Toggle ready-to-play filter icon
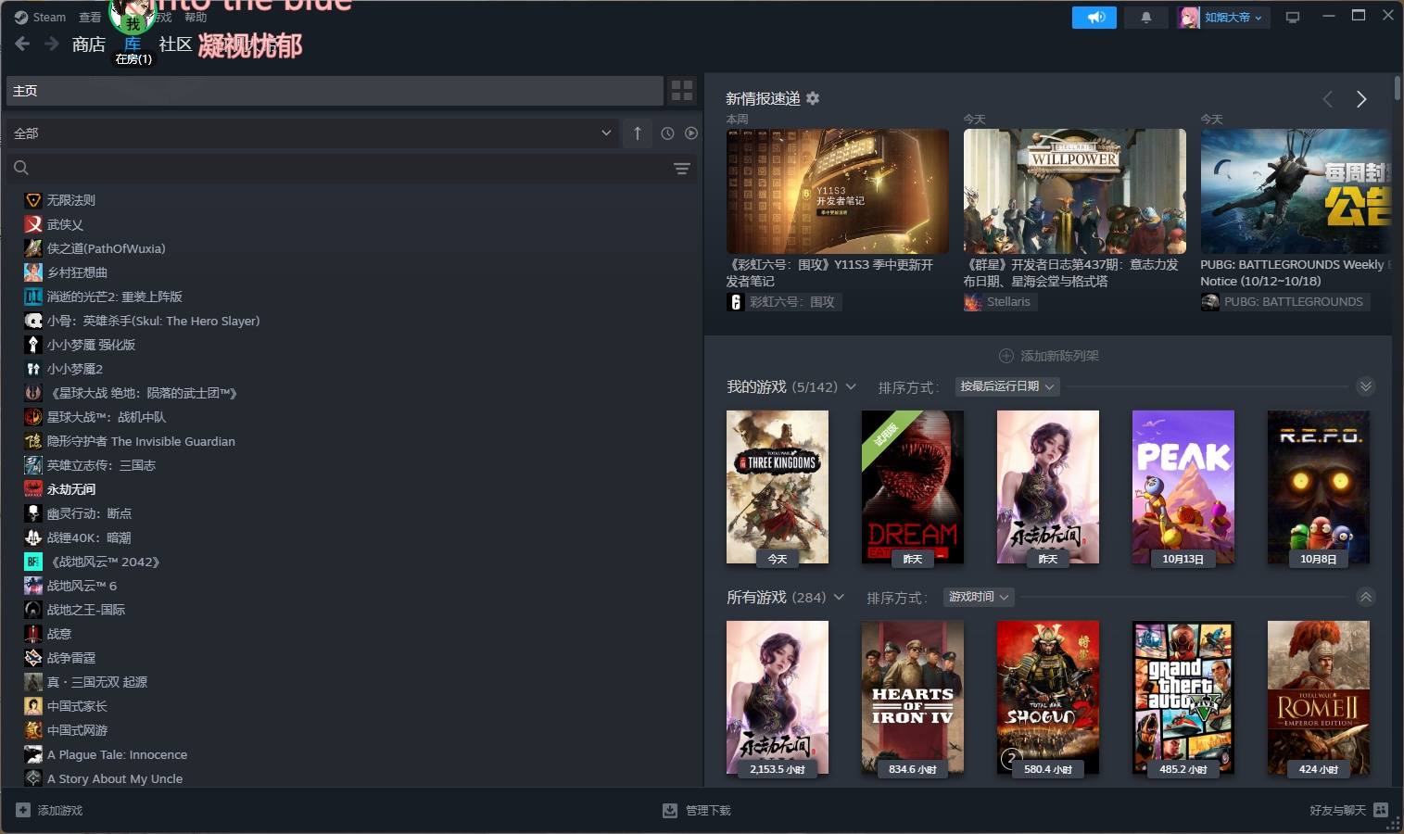 point(691,133)
